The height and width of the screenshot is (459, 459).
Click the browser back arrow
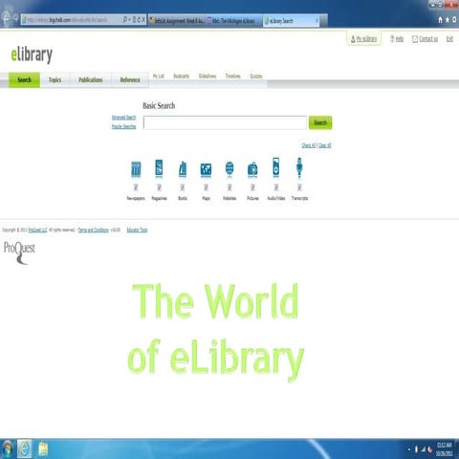pyautogui.click(x=6, y=19)
